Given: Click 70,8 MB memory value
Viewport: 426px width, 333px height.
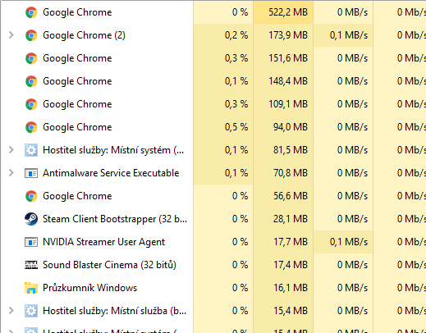Looking at the screenshot, I should click(291, 173).
